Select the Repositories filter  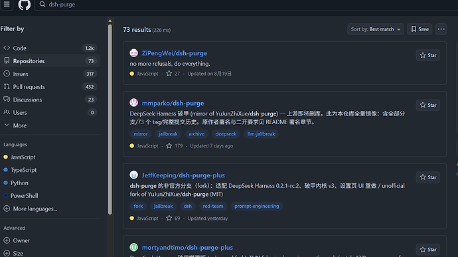[50, 61]
